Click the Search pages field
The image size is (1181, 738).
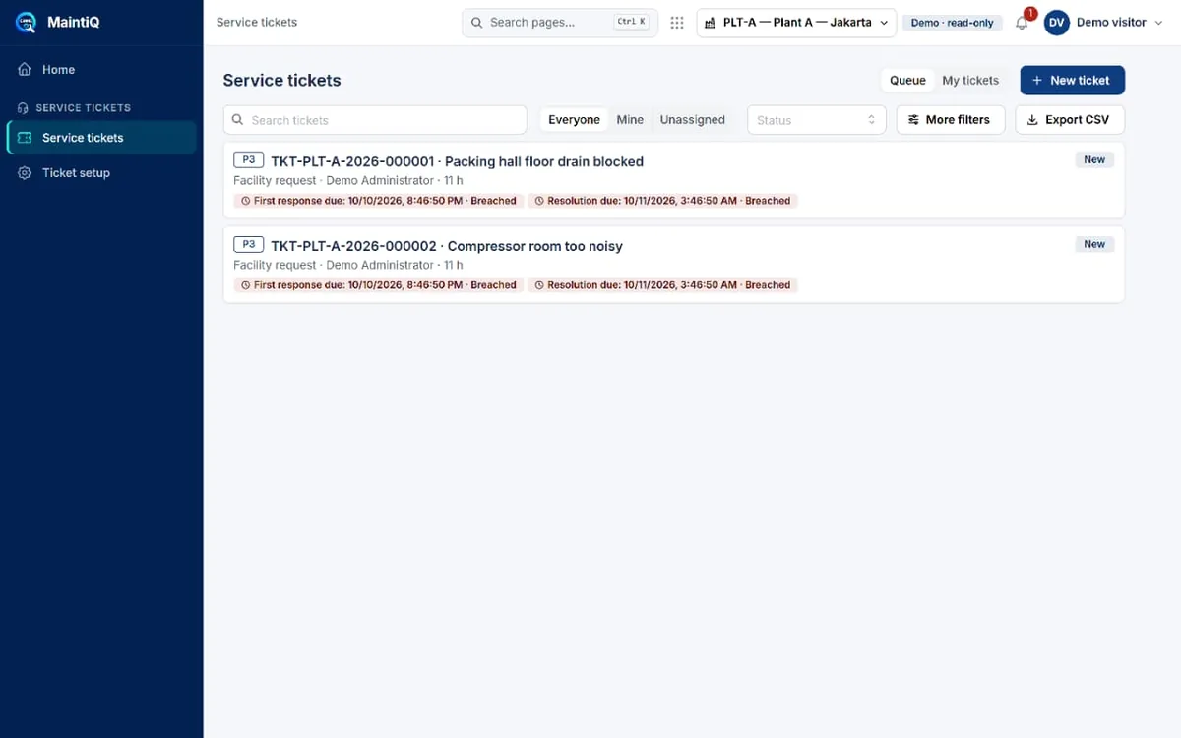(x=560, y=23)
